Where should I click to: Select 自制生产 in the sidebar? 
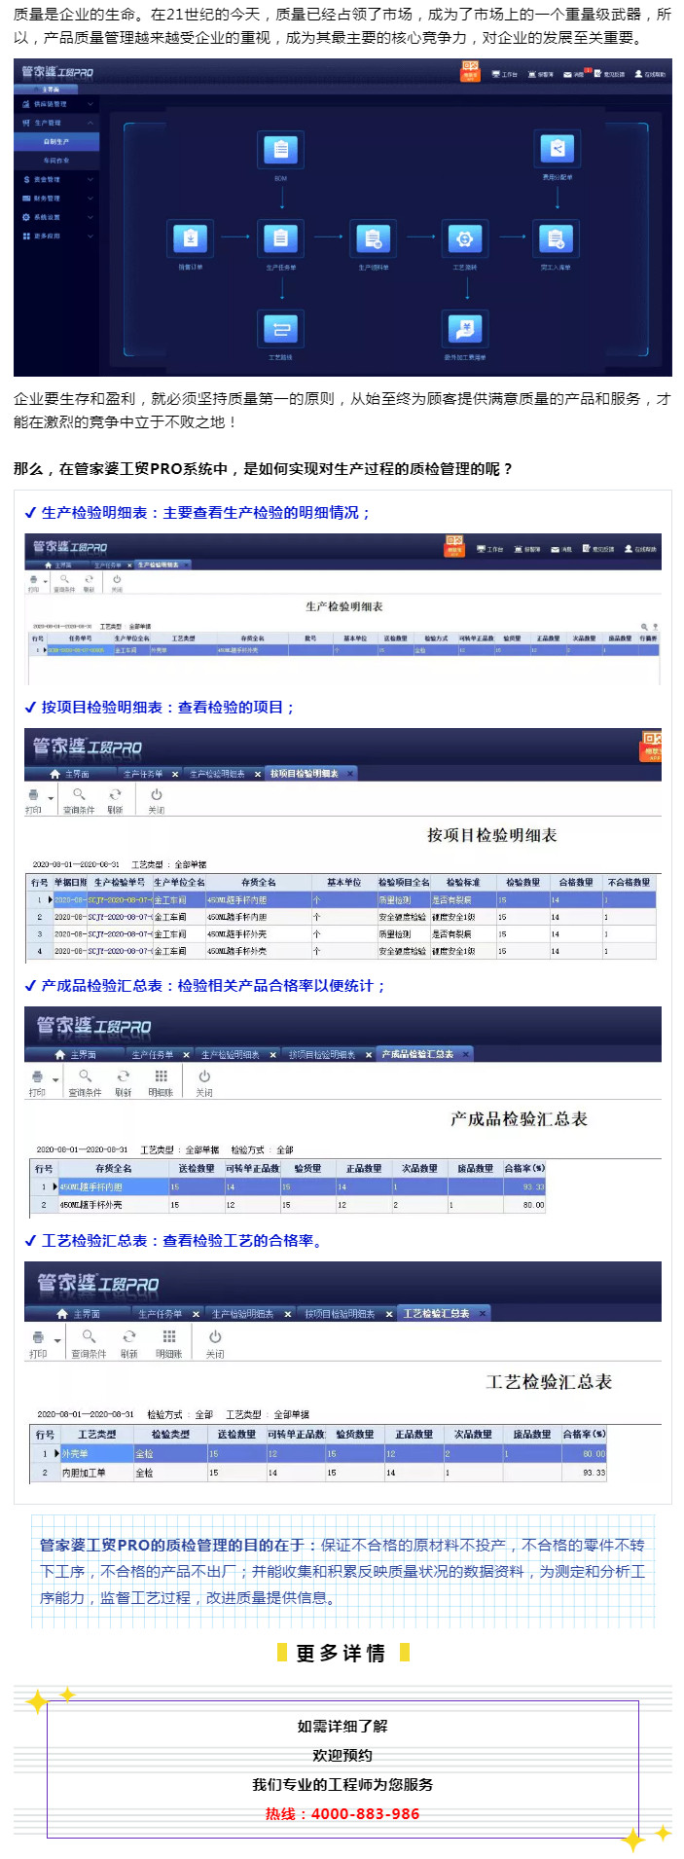pos(56,142)
